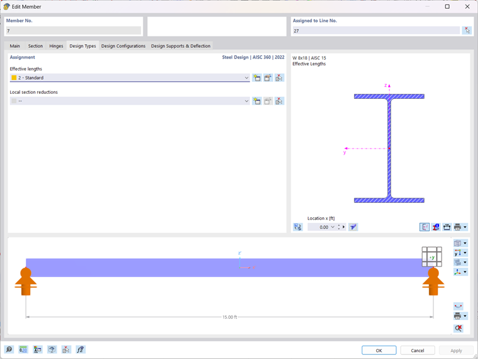Reset zoom with magnifier red X icon
This screenshot has width=478, height=359.
(458, 328)
